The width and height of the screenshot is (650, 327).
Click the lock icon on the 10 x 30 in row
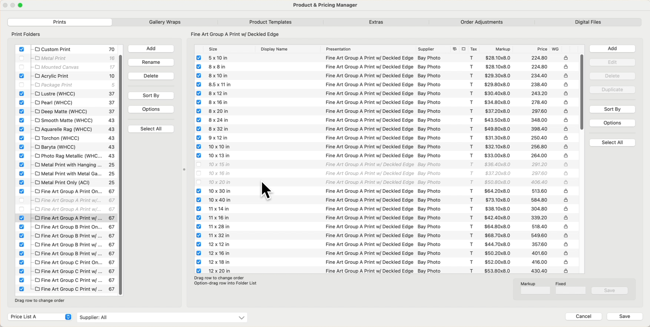point(566,191)
